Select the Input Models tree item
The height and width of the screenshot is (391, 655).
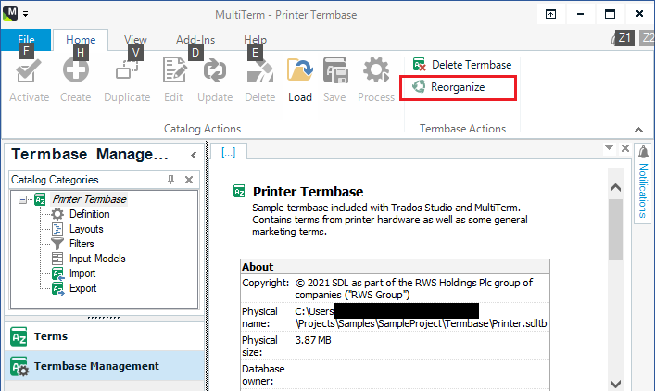[x=97, y=259]
